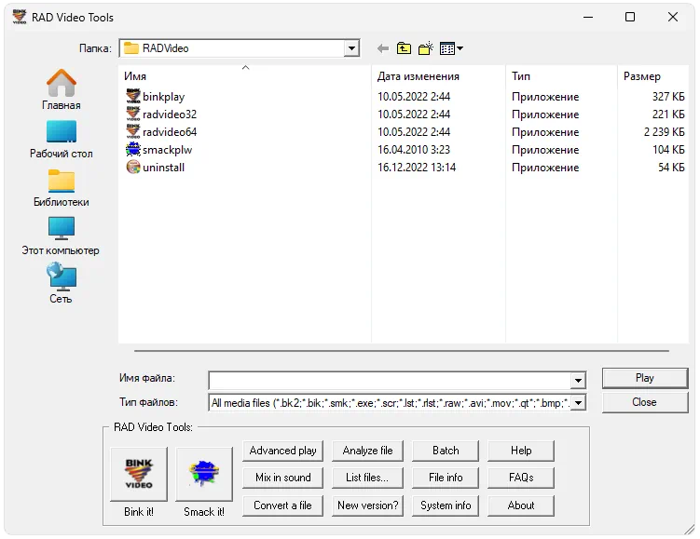Click the File info button
700x539 pixels.
(446, 478)
